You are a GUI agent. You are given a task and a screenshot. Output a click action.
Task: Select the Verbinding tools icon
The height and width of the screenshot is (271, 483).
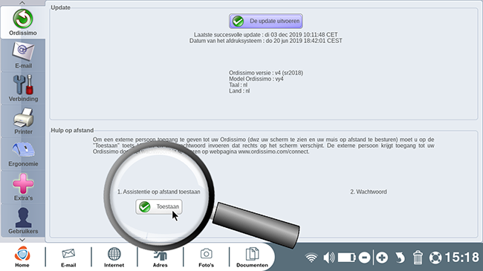23,88
